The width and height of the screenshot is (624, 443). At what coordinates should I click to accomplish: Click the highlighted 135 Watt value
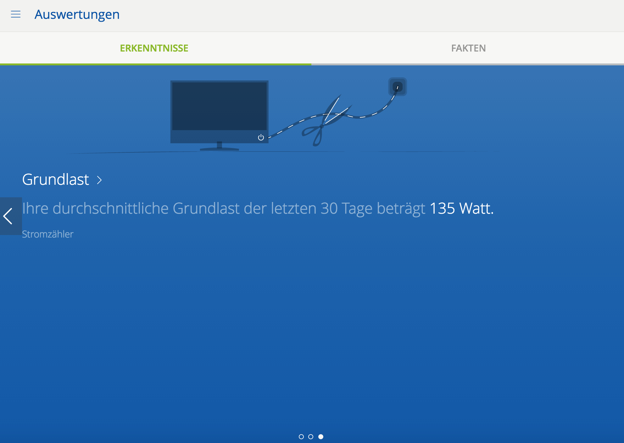[x=461, y=208]
